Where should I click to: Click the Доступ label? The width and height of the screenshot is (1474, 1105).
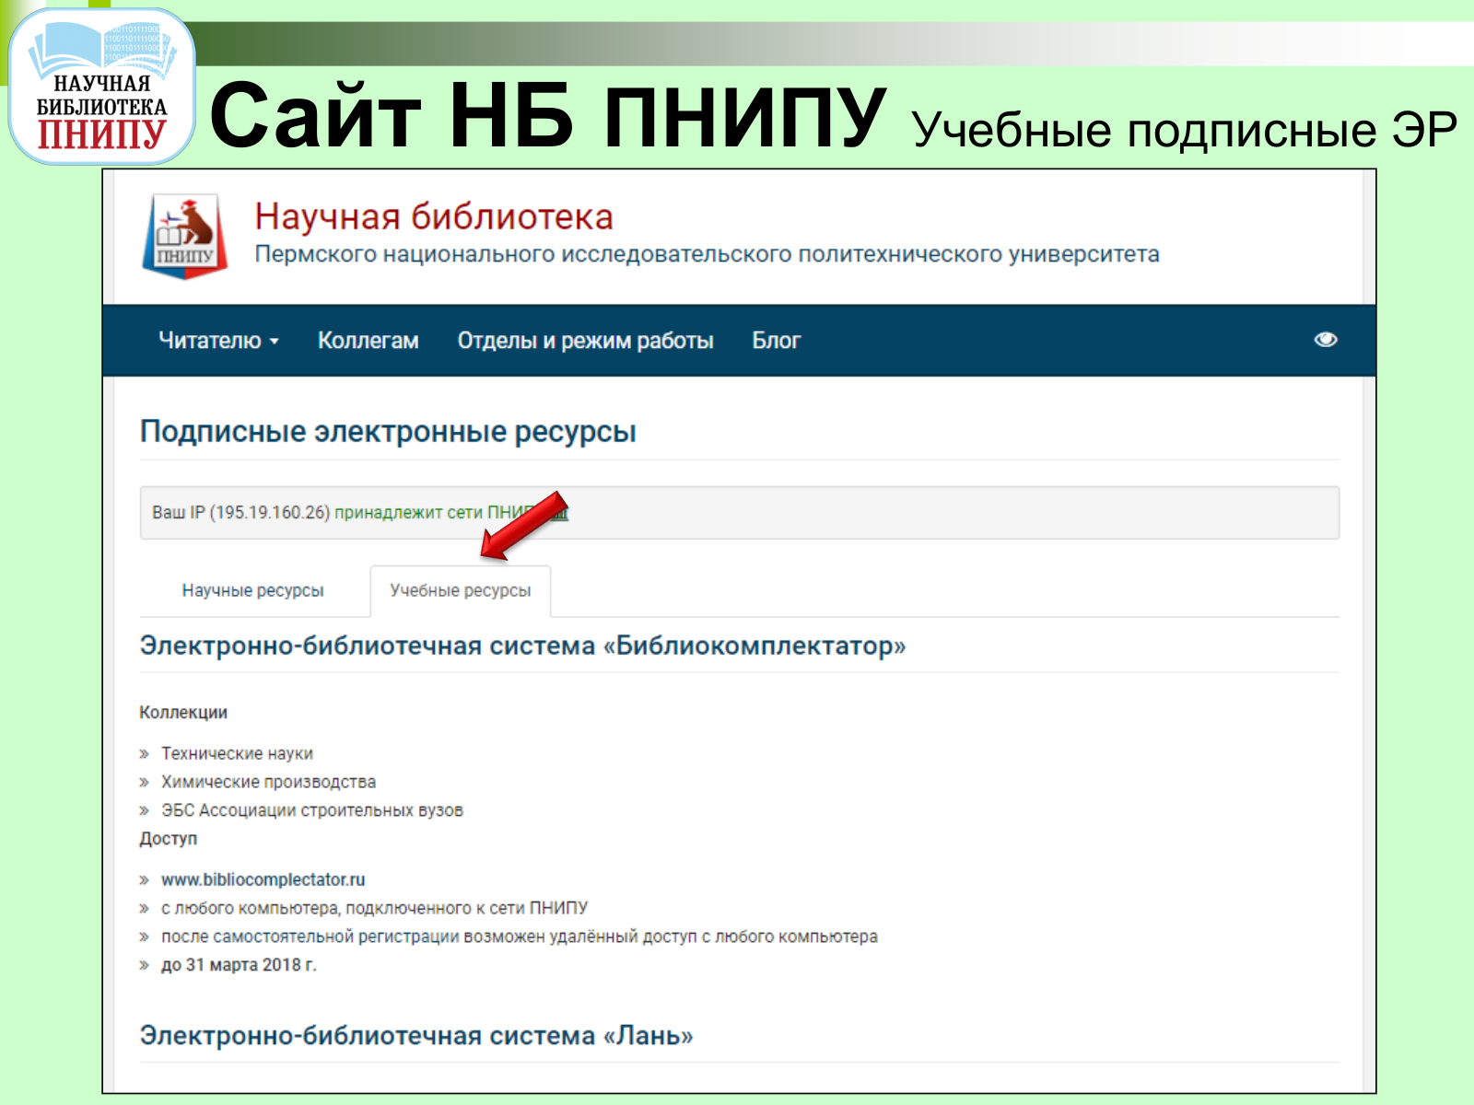pyautogui.click(x=168, y=838)
